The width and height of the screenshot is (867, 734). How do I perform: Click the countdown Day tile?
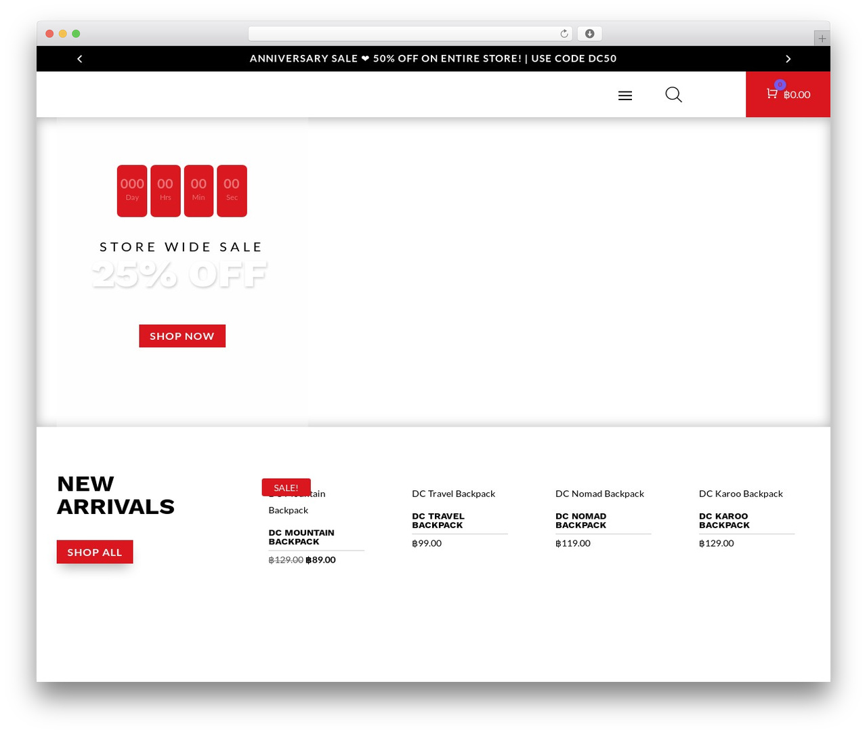point(132,191)
